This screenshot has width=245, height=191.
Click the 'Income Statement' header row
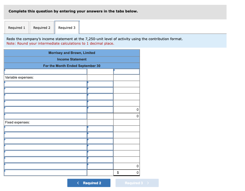coord(72,59)
